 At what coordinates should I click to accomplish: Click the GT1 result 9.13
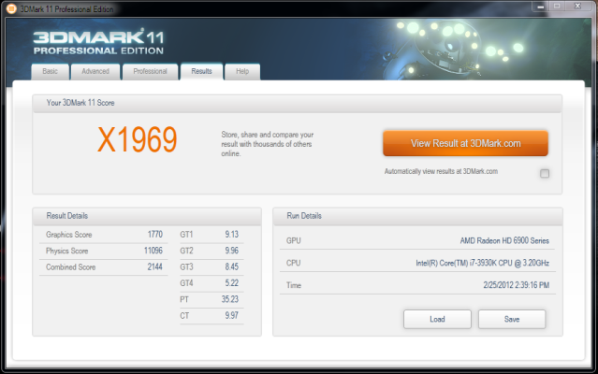231,235
